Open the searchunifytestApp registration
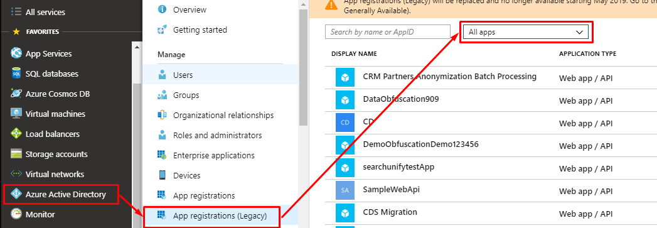The height and width of the screenshot is (228, 657). 398,167
